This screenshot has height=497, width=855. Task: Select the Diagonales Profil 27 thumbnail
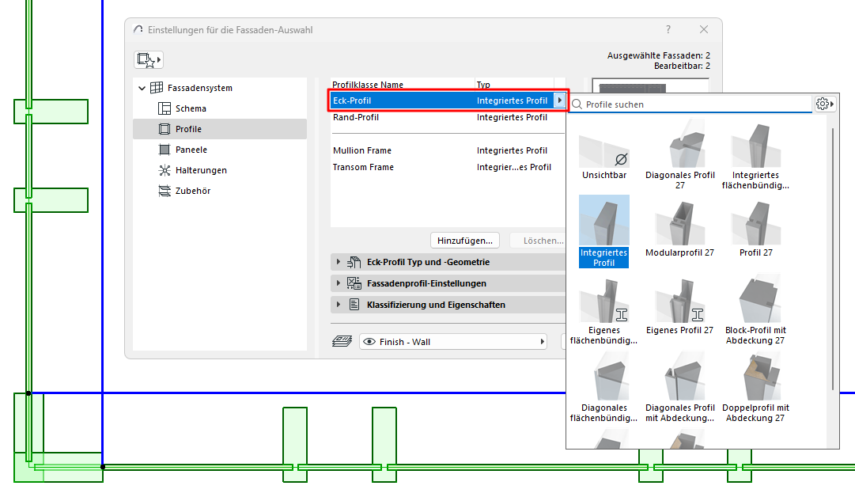point(680,156)
